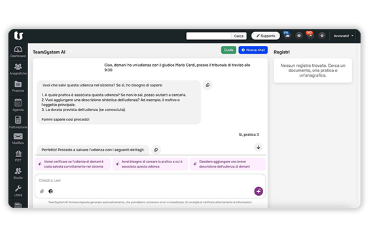The image size is (377, 237).
Task: Open the MailBox section
Action: (18, 139)
